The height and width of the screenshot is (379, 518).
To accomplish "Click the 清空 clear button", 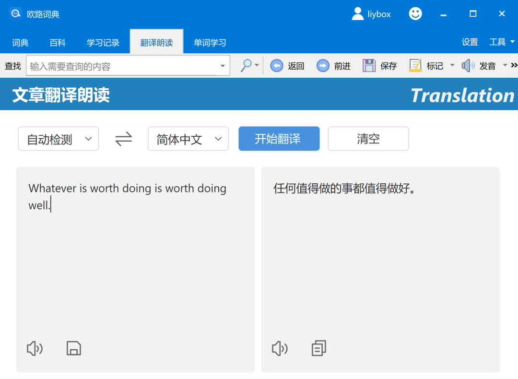I will point(368,139).
